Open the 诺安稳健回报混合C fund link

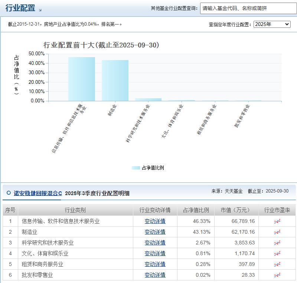pyautogui.click(x=38, y=193)
